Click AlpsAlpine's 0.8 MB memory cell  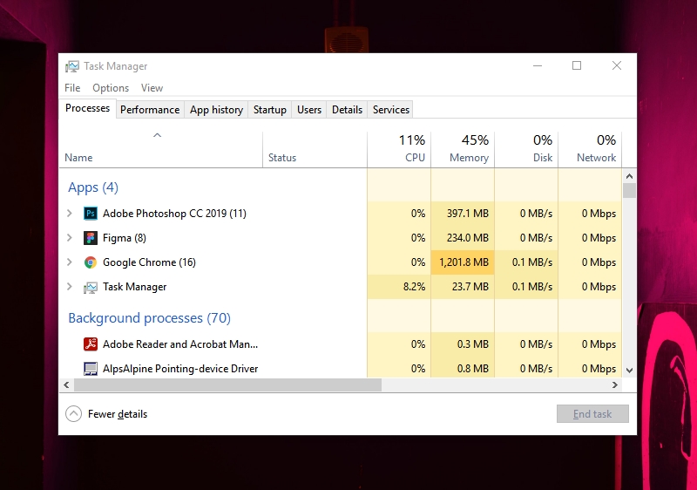463,369
